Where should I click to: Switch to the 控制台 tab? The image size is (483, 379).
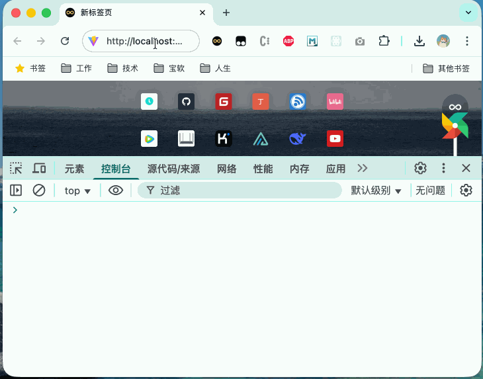(116, 169)
